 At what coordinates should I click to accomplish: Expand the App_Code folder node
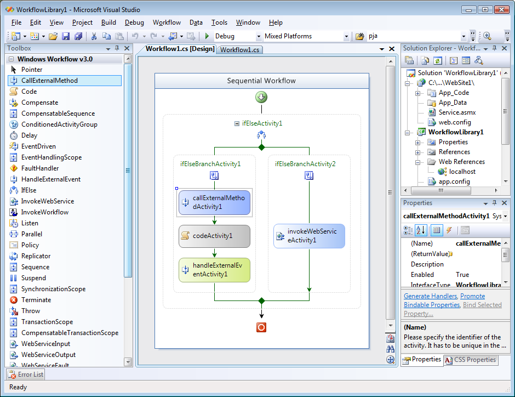pyautogui.click(x=417, y=93)
